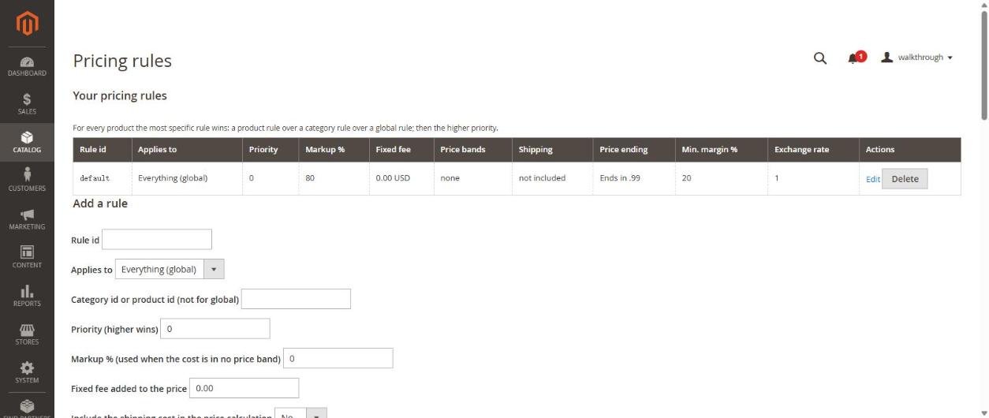Open the Catalog sidebar menu
Image resolution: width=989 pixels, height=418 pixels.
pyautogui.click(x=27, y=142)
